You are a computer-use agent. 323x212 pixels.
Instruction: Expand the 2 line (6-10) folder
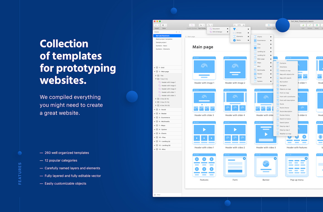156,99
